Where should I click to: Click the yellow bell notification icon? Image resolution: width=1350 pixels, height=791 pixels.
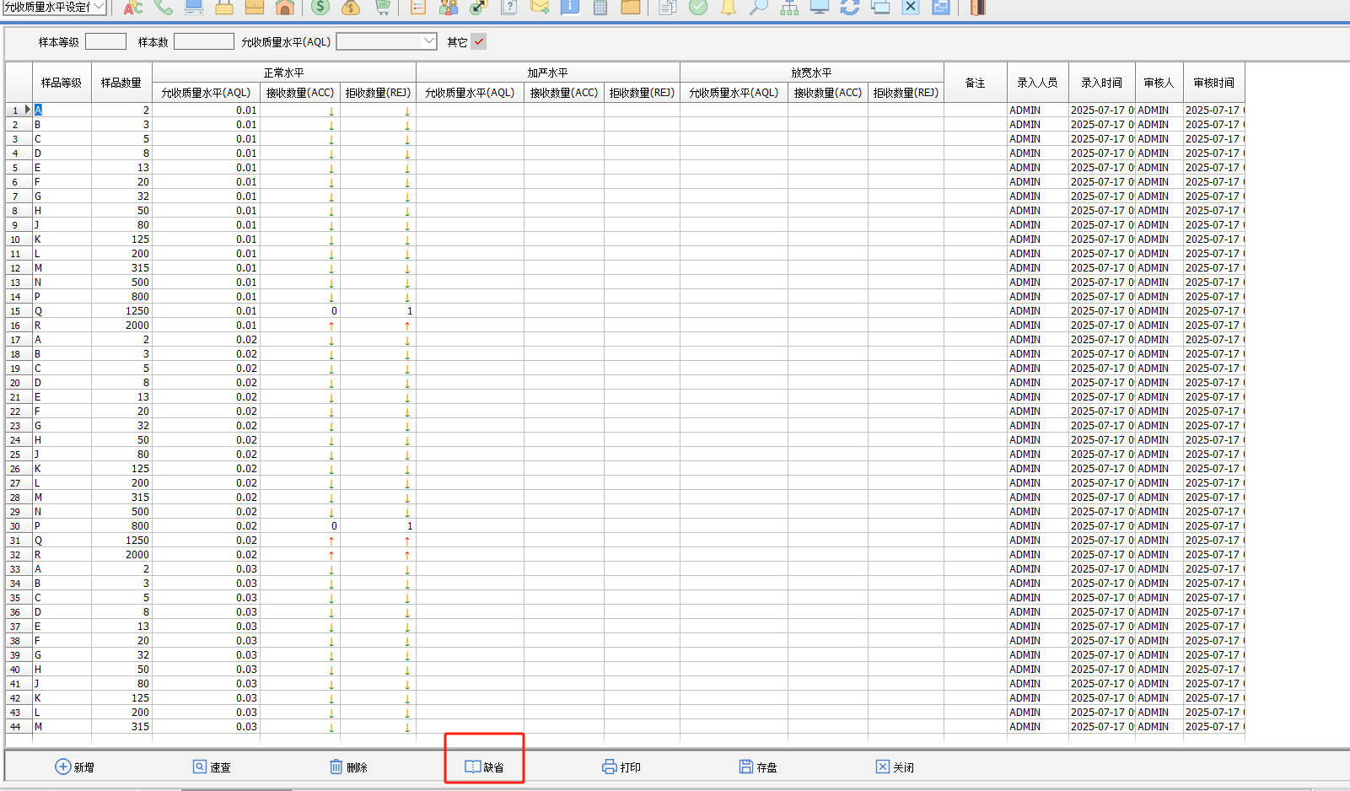coord(729,8)
